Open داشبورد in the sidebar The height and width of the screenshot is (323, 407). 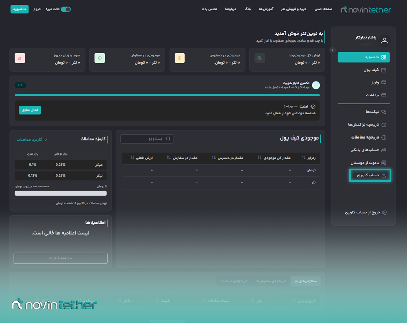click(x=364, y=57)
